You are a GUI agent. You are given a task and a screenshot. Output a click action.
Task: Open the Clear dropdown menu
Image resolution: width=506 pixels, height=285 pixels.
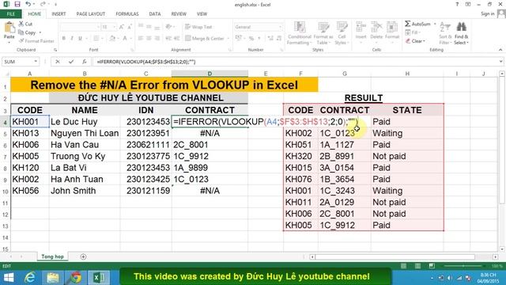point(415,41)
